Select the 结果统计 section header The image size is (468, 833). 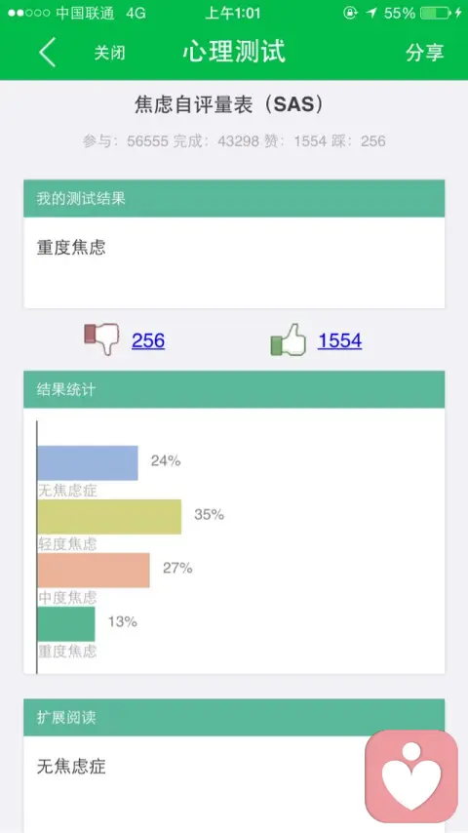coord(234,389)
